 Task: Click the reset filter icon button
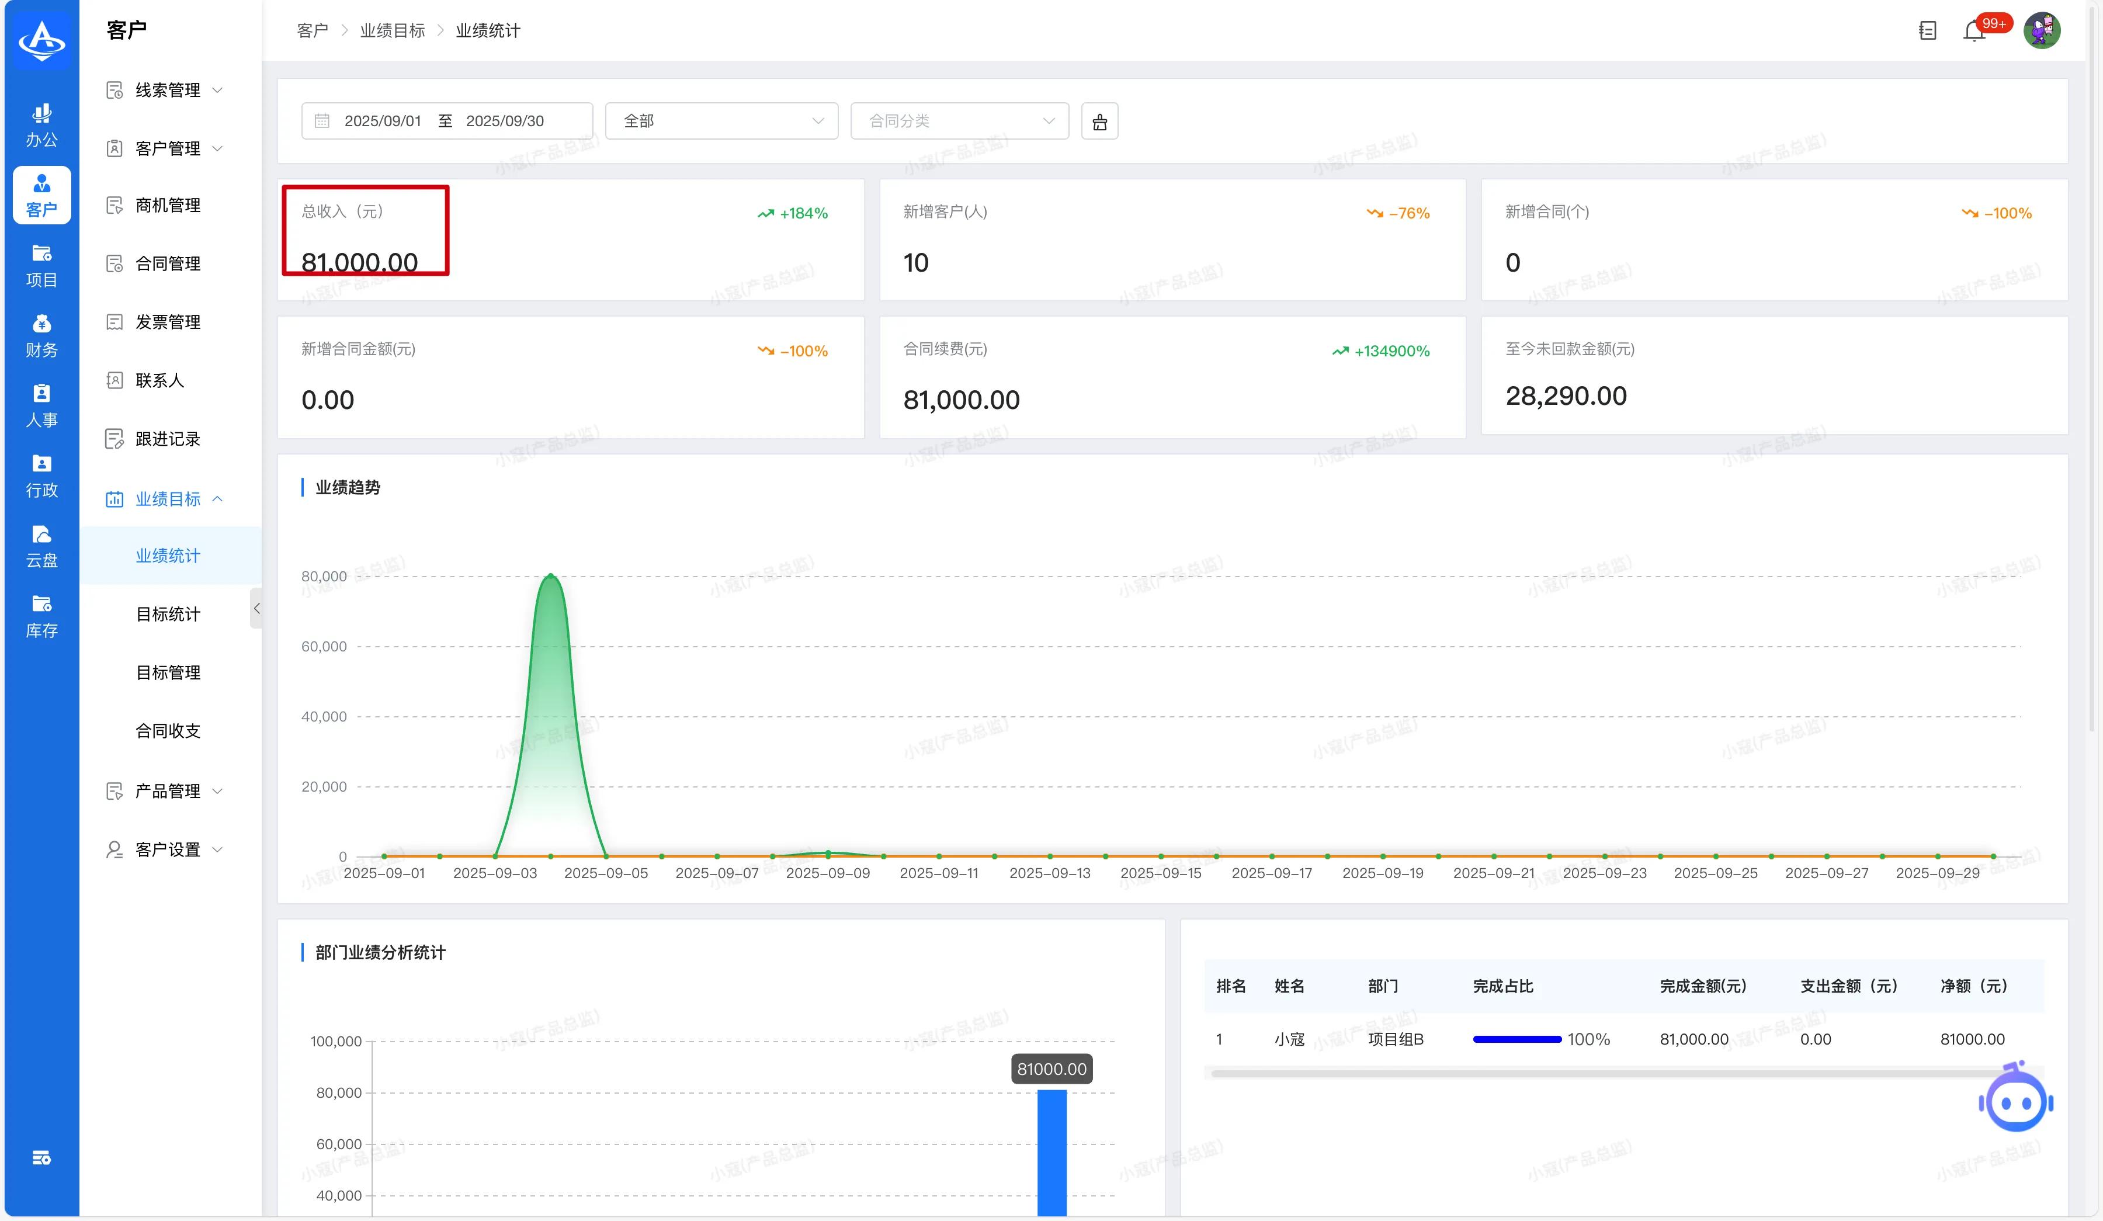click(x=1099, y=122)
